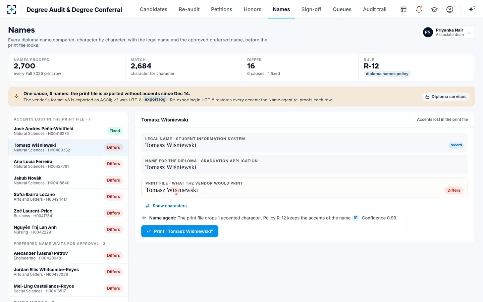Screen dimensions: 483x302
Task: Click the graduation cap icon
Action: [x=434, y=9]
